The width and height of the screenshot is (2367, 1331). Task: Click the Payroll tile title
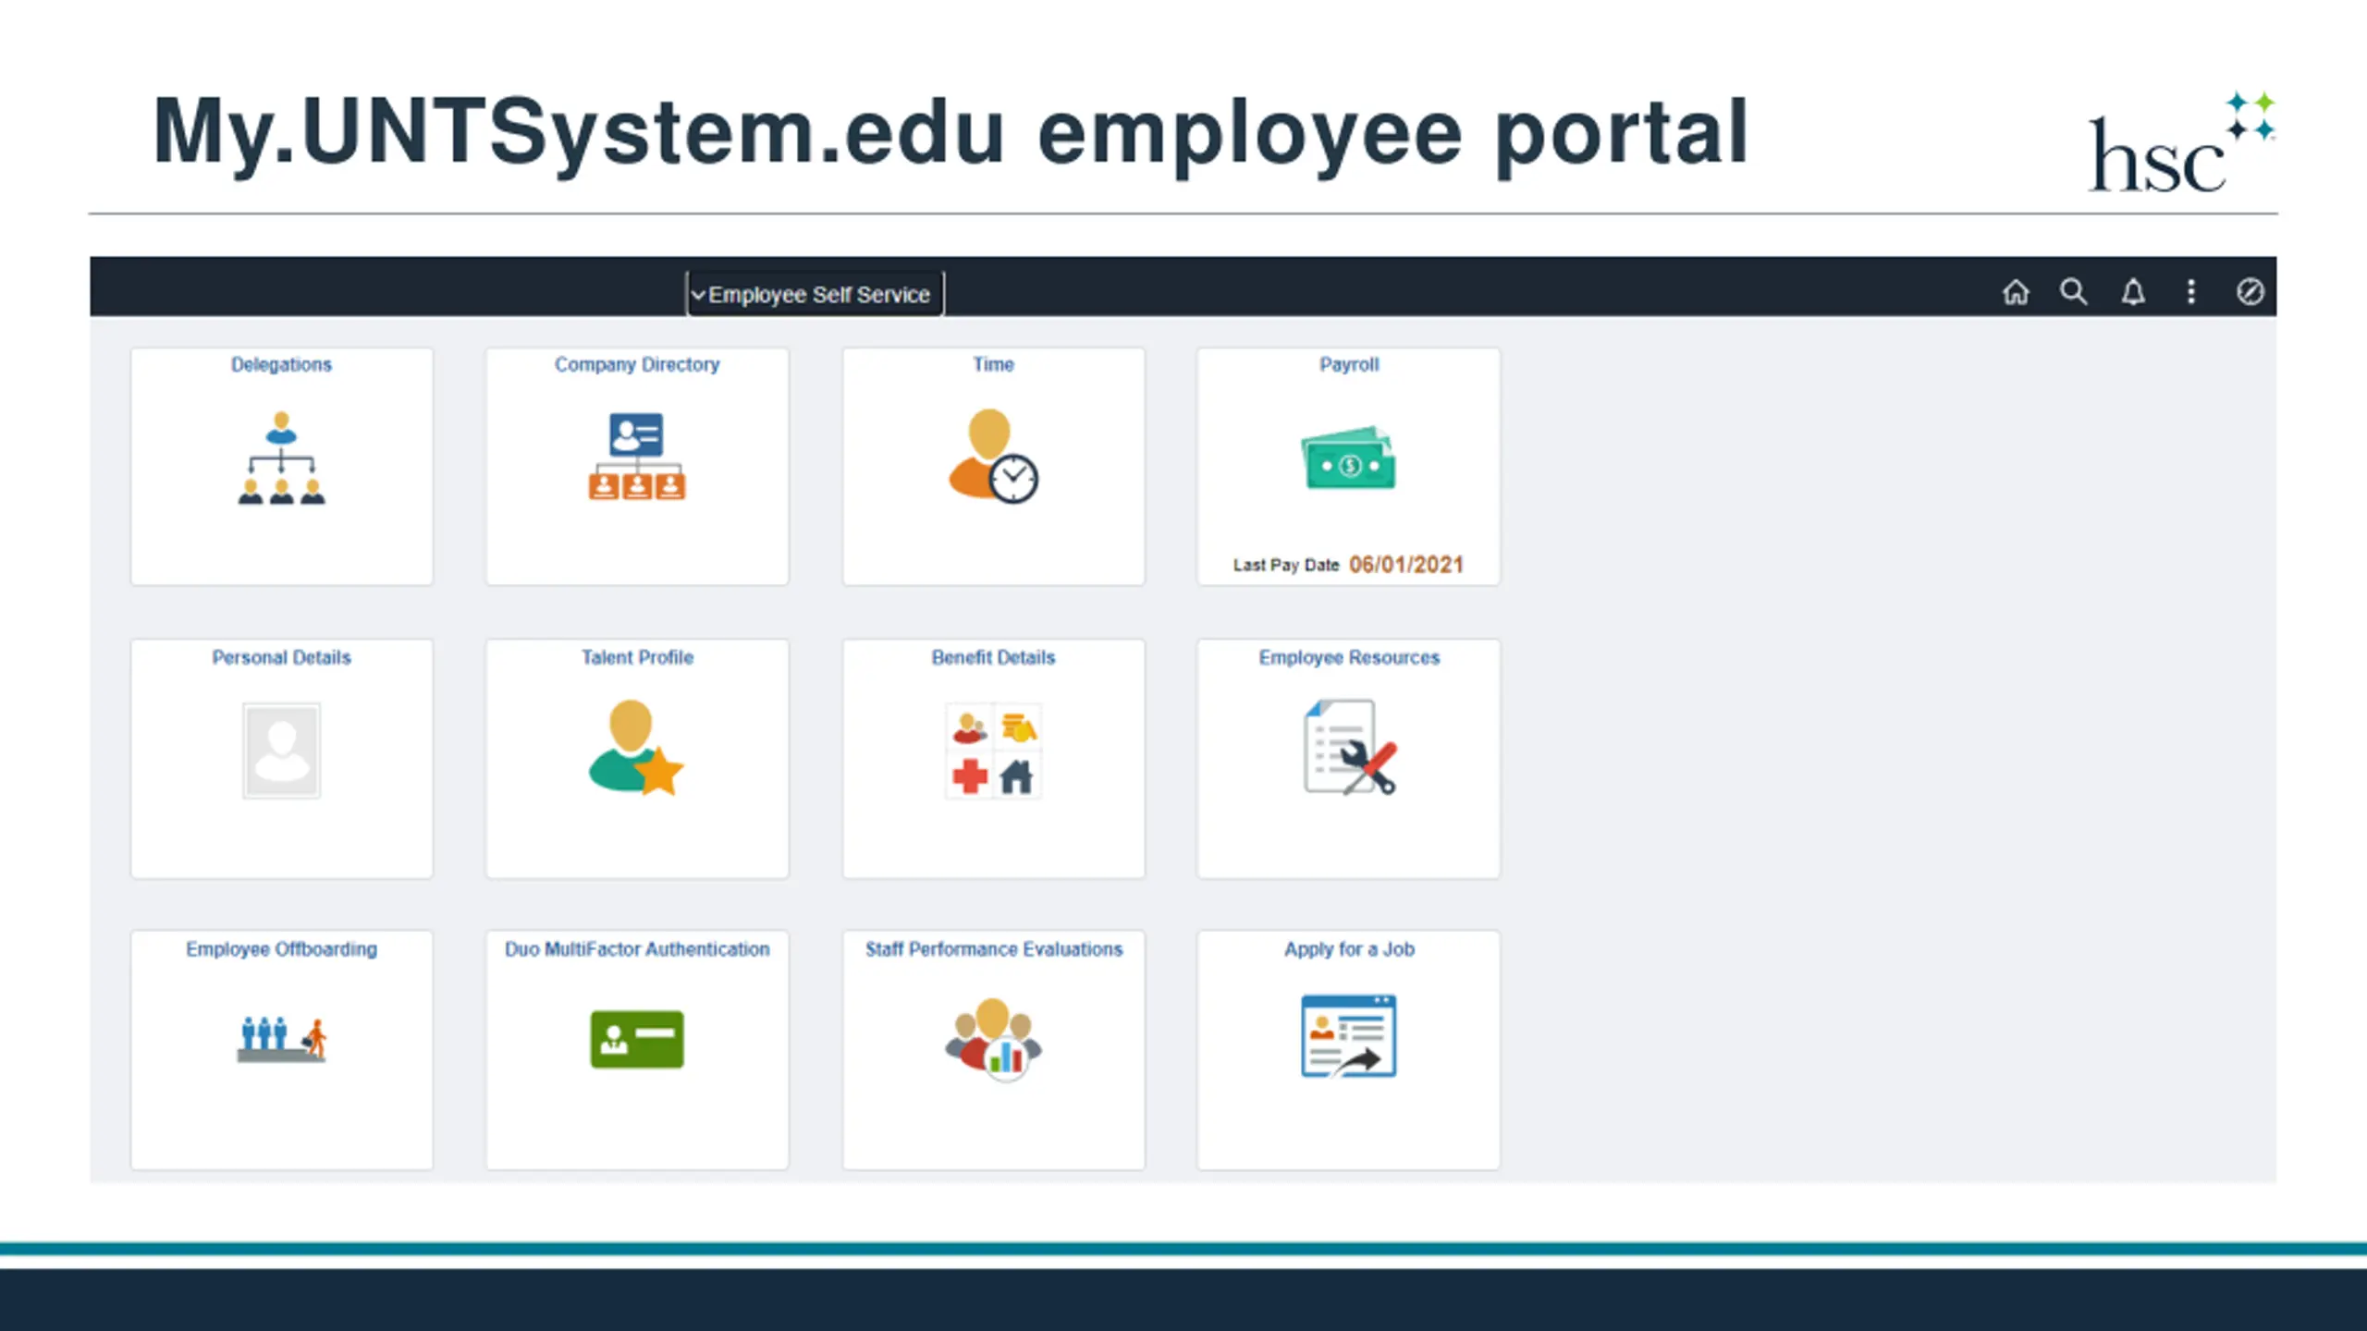coord(1349,364)
